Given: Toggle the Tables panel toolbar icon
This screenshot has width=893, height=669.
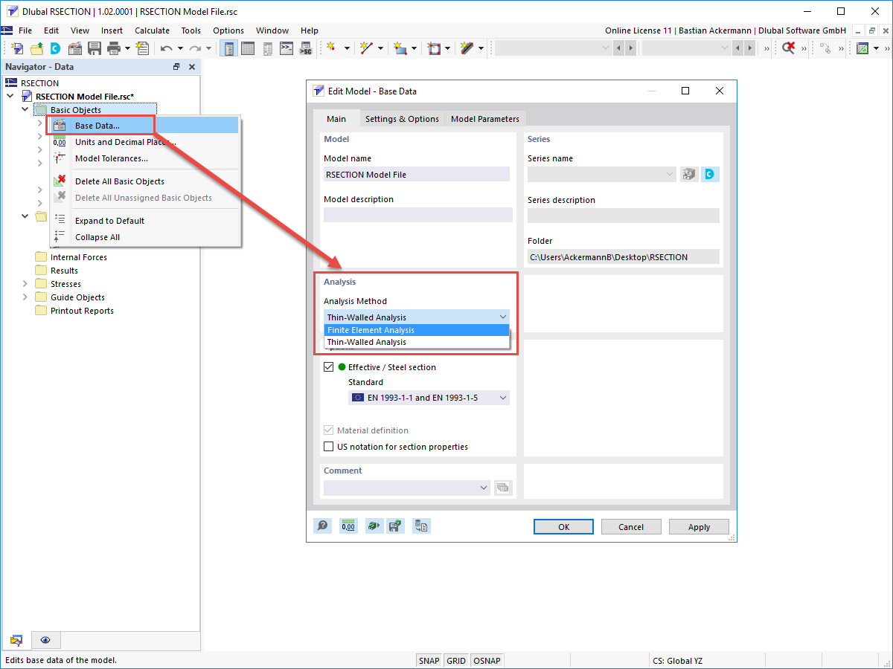Looking at the screenshot, I should tap(248, 48).
